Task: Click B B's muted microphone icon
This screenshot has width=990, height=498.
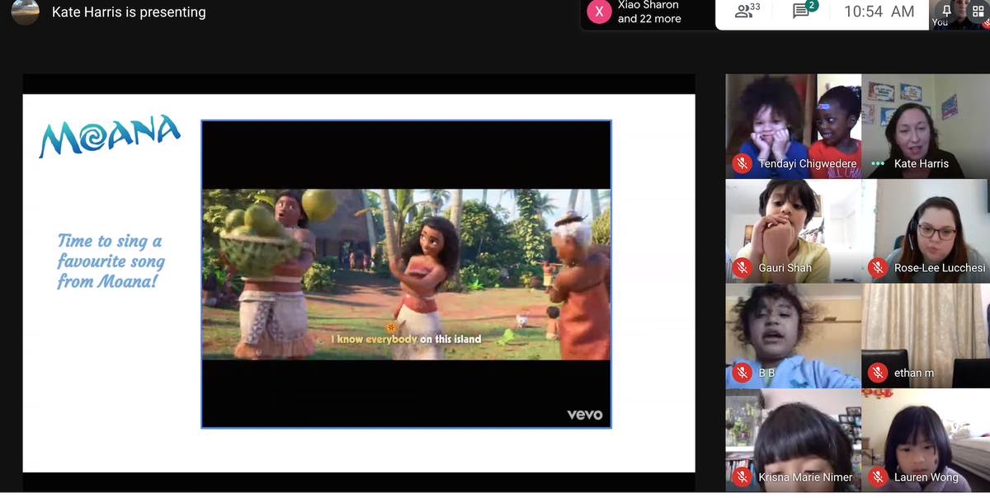Action: 742,373
